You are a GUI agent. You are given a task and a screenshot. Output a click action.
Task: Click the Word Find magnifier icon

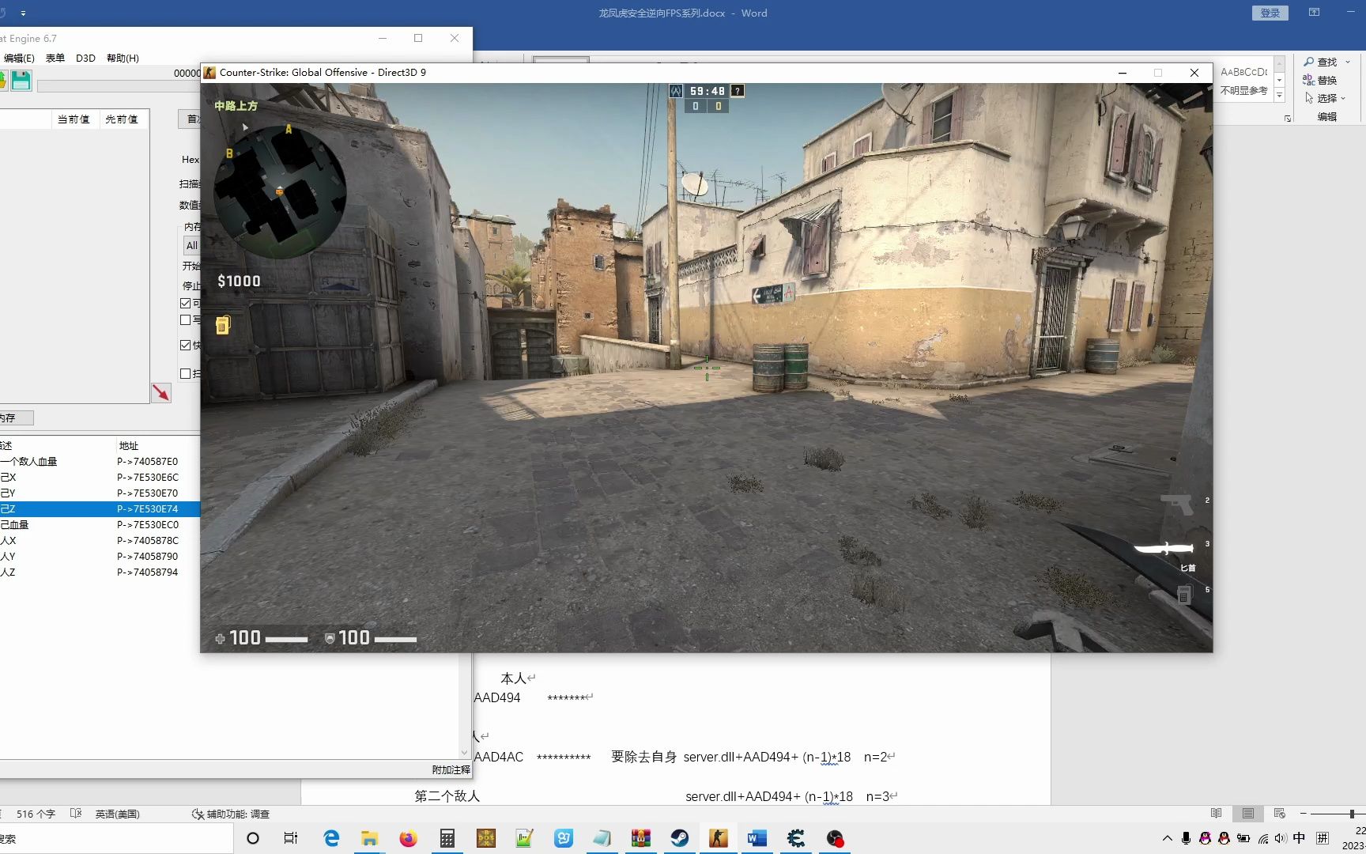1309,62
